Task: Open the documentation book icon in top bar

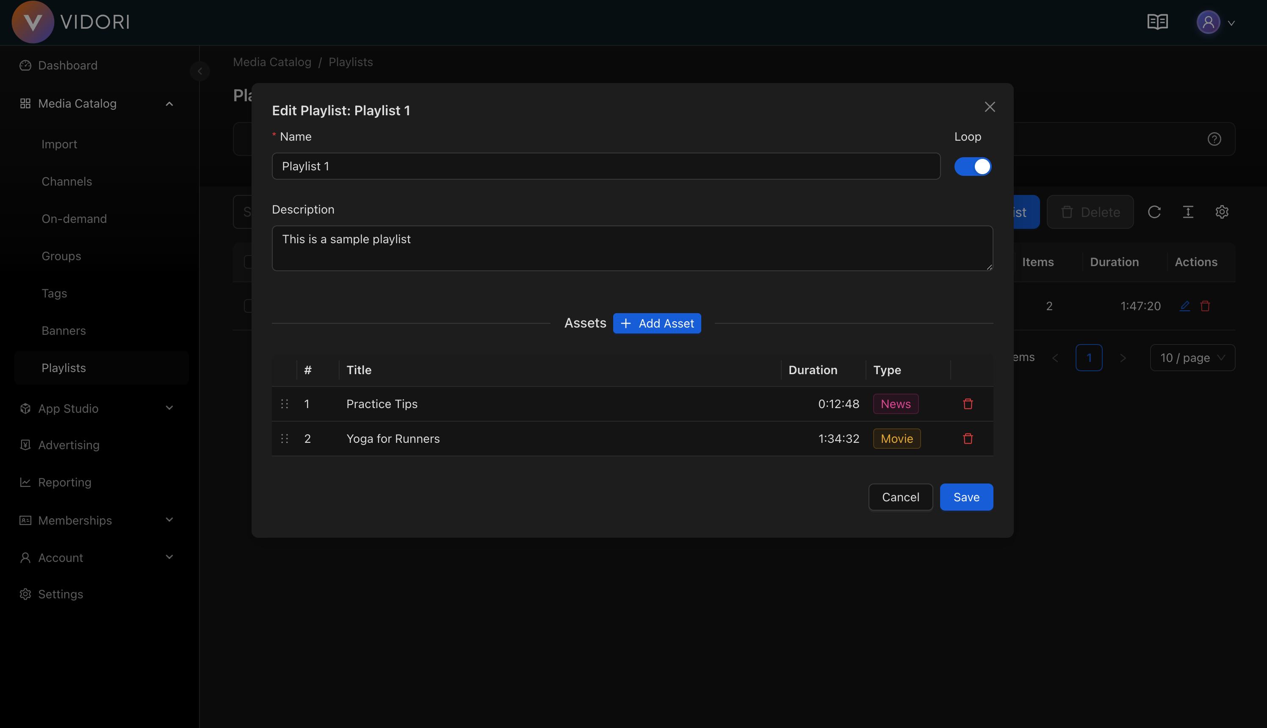Action: (1158, 22)
